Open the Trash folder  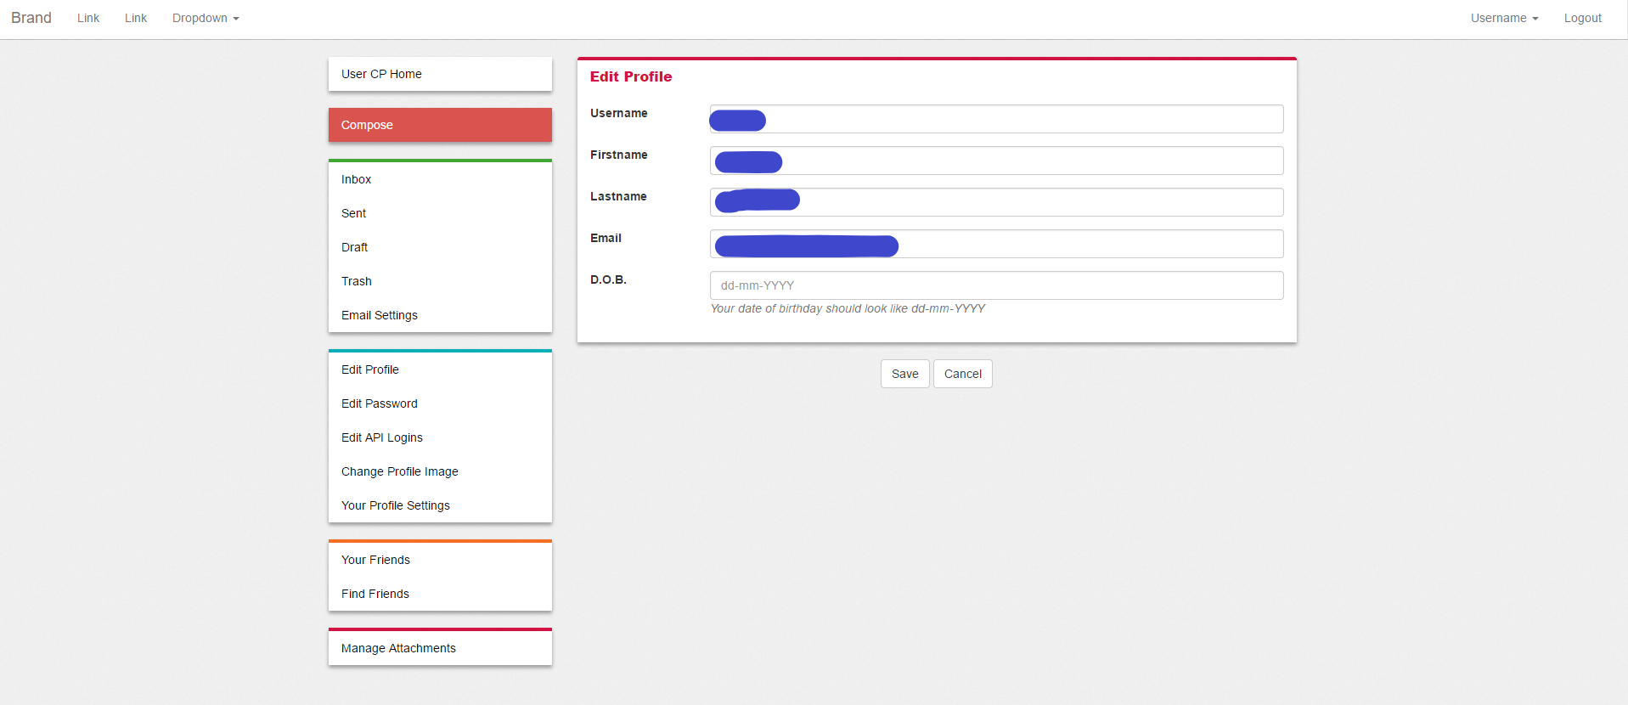pos(440,281)
